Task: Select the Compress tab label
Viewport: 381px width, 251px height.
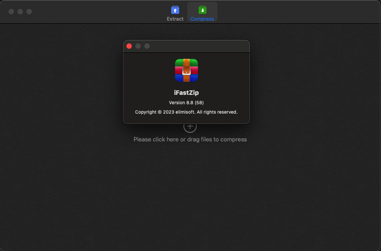Action: click(202, 19)
